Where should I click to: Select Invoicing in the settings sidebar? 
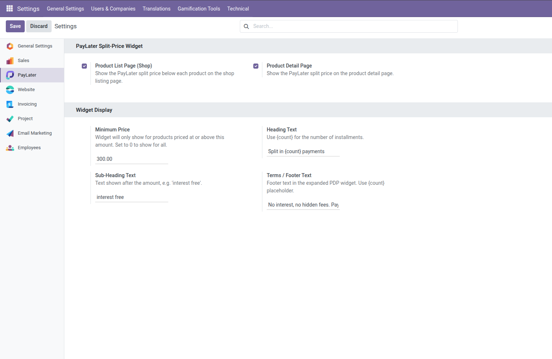32,104
